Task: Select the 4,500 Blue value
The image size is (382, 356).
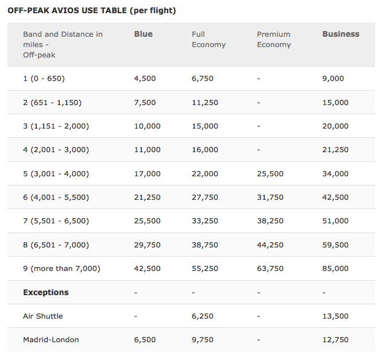Action: 145,78
